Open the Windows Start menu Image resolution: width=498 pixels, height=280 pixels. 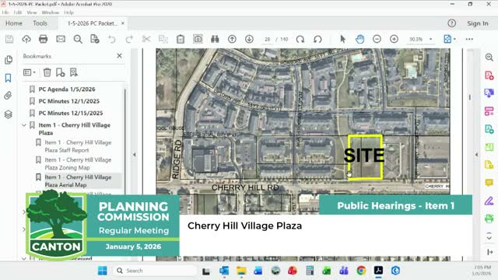coord(102,271)
